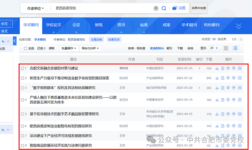AI icon for 产城人融合 row
Image resolution: width=252 pixels, height=150 pixels.
coord(240,100)
